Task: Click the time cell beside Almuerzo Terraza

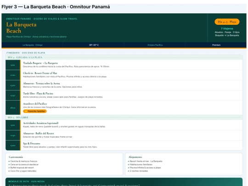Action: (x=13, y=85)
